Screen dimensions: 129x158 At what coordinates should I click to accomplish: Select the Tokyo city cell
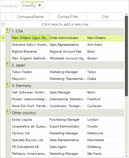[x=105, y=72]
